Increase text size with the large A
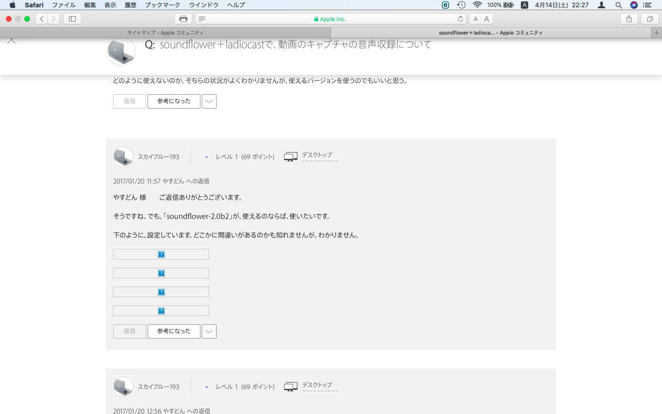 [487, 19]
